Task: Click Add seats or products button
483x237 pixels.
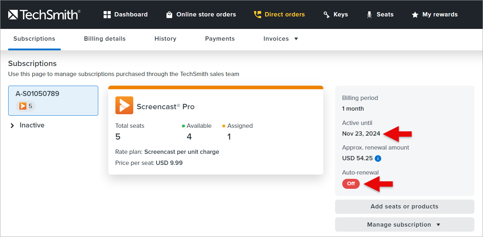Action: 404,206
